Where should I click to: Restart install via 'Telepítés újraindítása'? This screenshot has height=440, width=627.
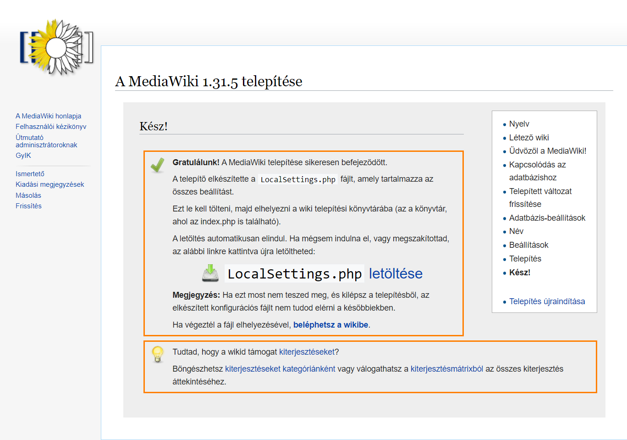[x=547, y=301]
